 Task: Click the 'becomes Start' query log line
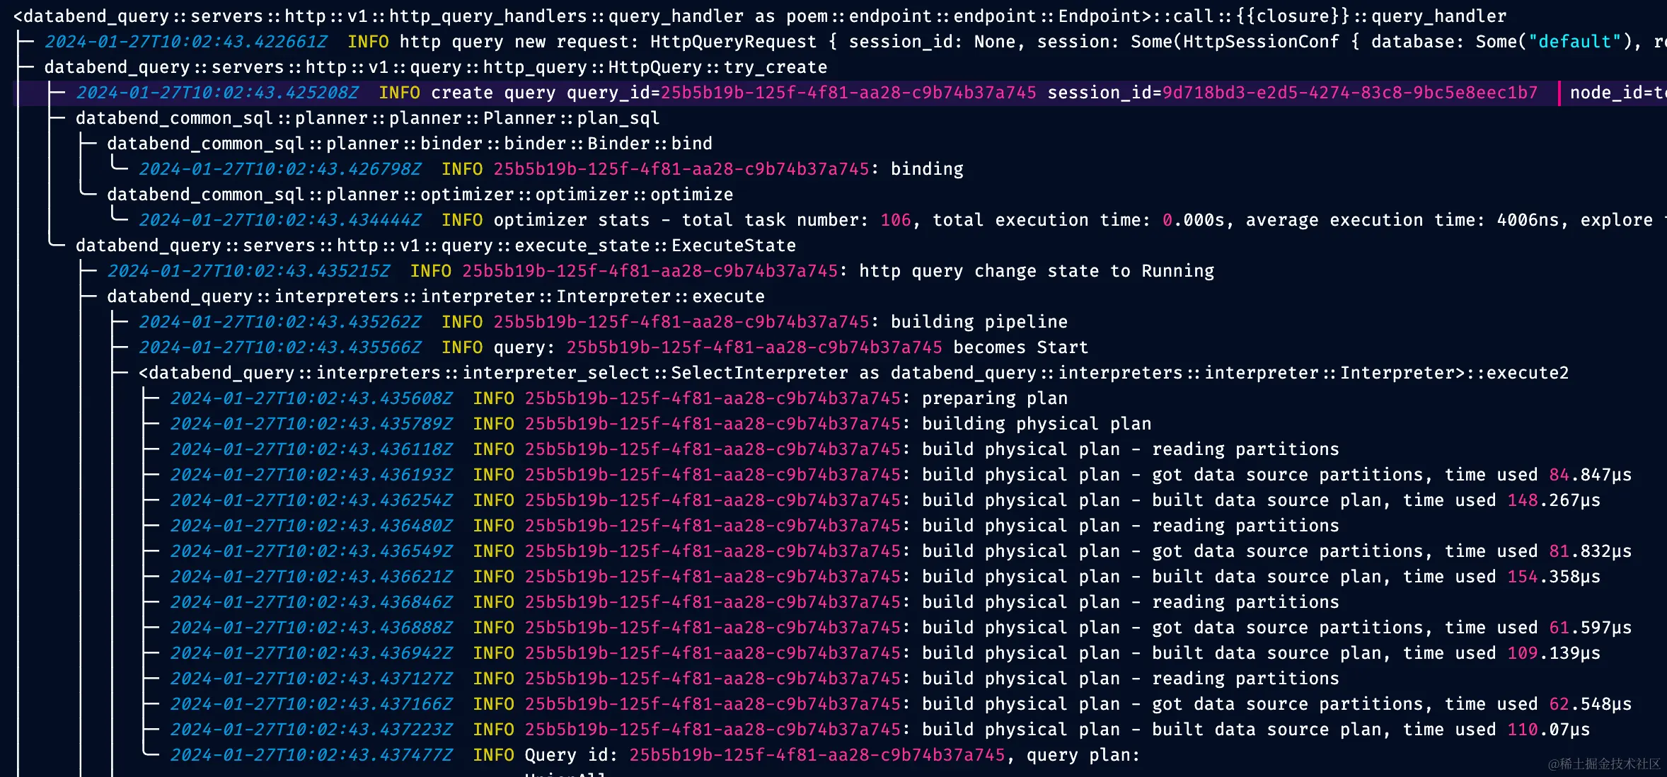tap(1020, 347)
